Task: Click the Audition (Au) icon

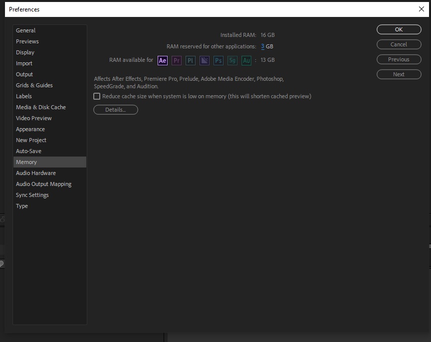Action: 246,60
